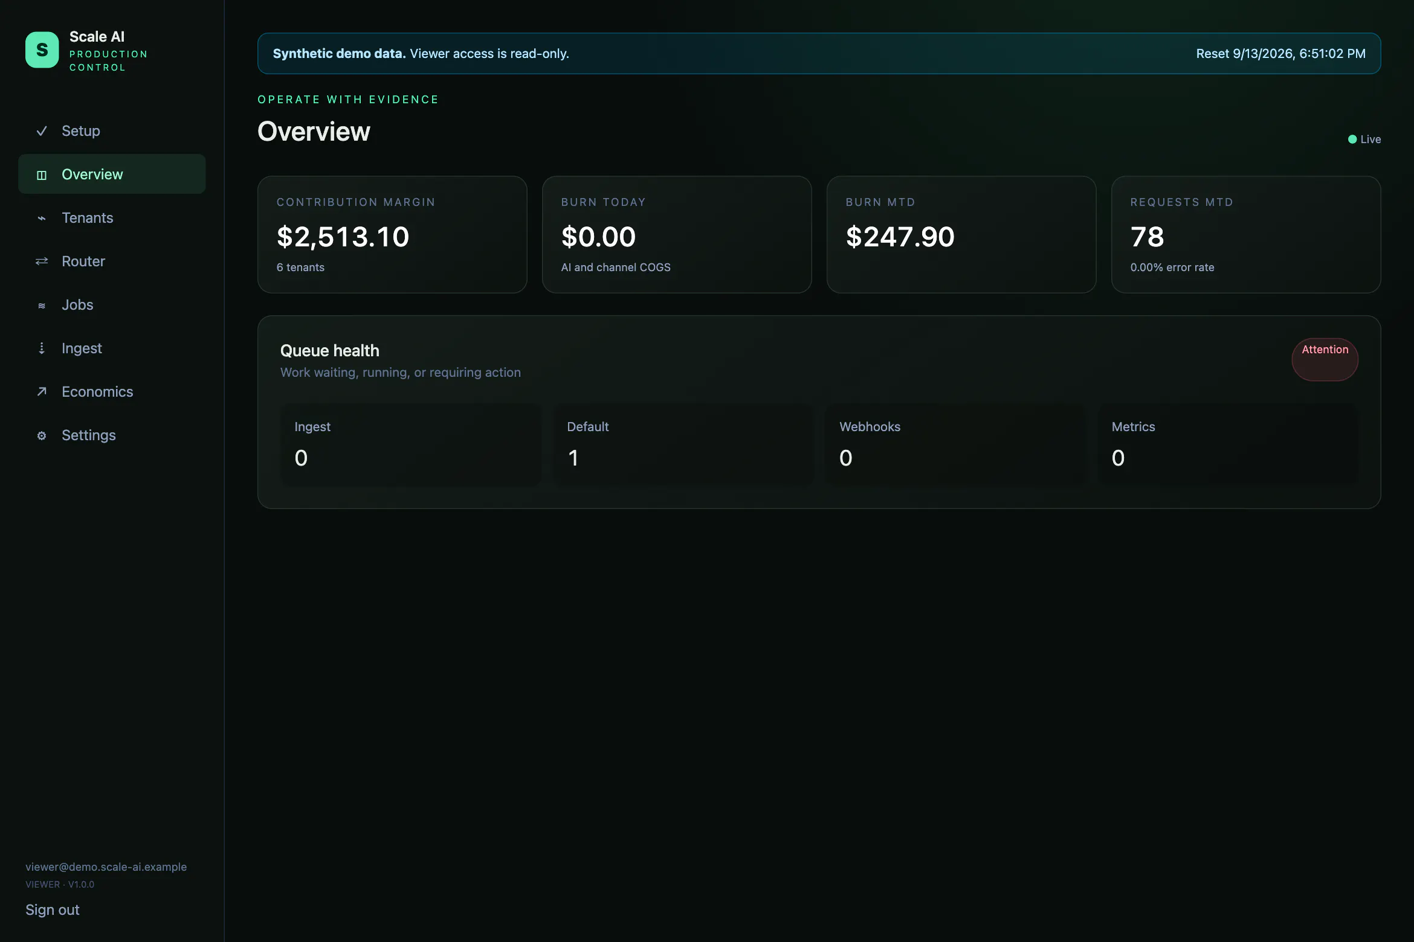Screen dimensions: 1414x942
Task: Open the Requests MTD card
Action: pos(1246,235)
